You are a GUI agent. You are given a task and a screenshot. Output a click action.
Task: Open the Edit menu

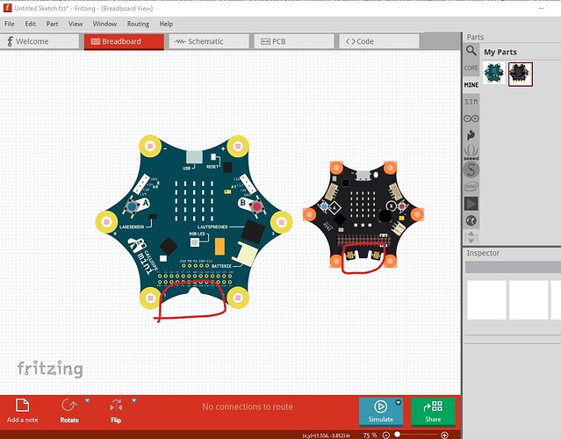pos(30,24)
